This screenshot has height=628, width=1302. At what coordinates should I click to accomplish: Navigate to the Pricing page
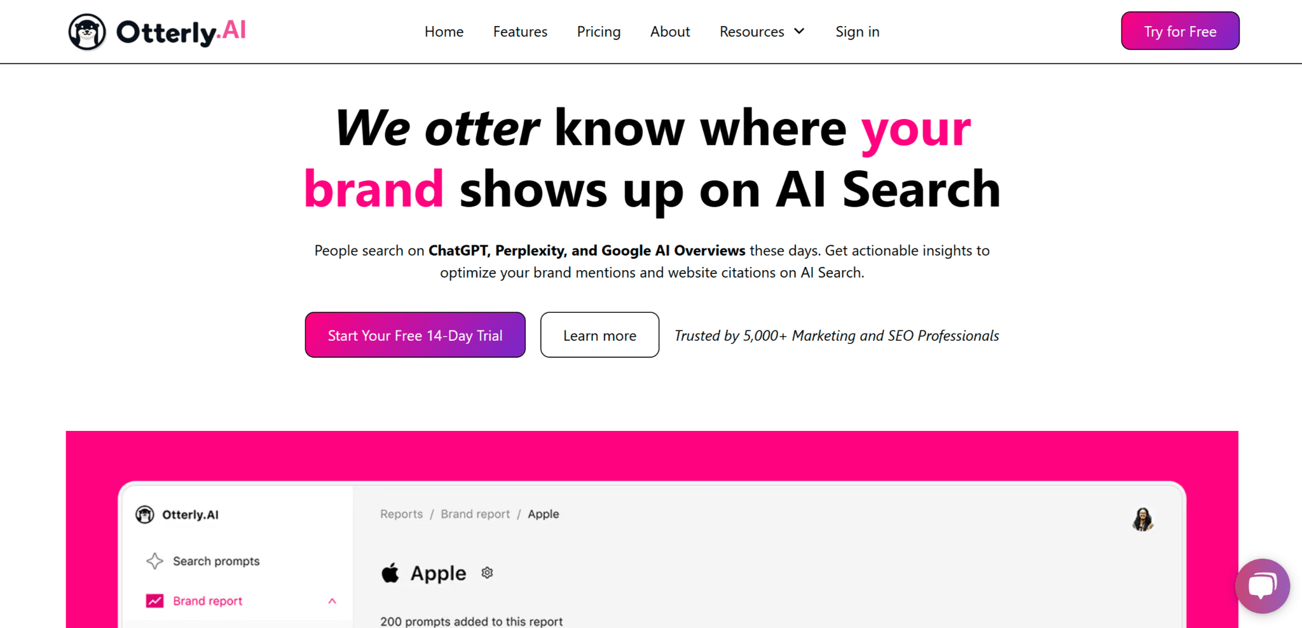coord(598,32)
